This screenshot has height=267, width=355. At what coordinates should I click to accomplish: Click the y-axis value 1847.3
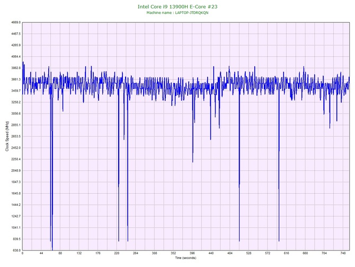pyautogui.click(x=16, y=182)
